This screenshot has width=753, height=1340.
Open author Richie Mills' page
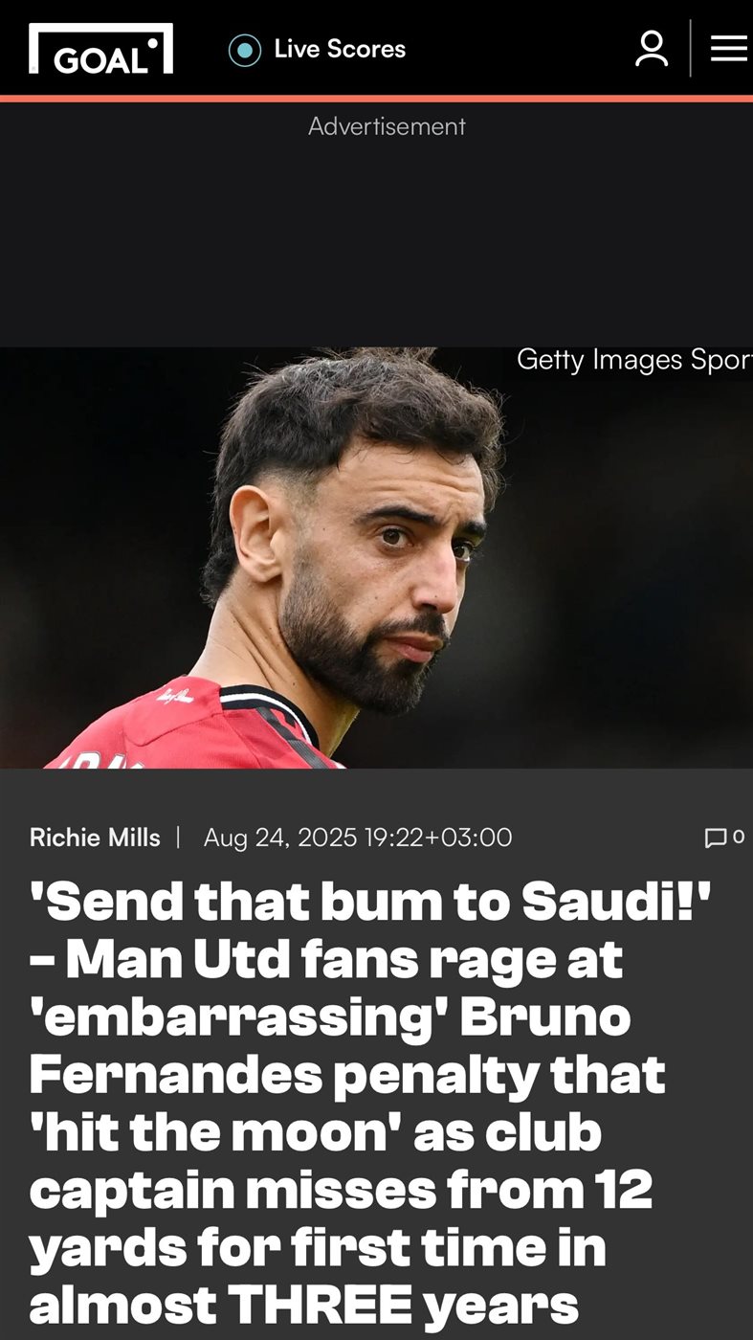click(x=95, y=837)
